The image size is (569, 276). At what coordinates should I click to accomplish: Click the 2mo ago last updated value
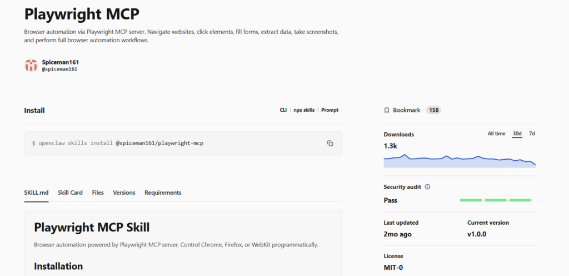click(398, 234)
